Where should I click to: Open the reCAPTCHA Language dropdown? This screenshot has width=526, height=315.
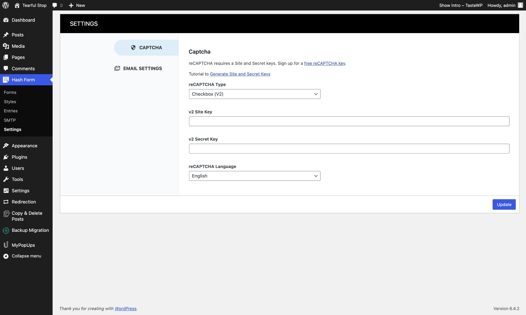(254, 176)
